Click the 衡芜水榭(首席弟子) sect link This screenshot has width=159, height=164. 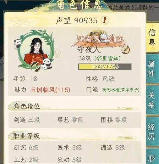pos(121,90)
